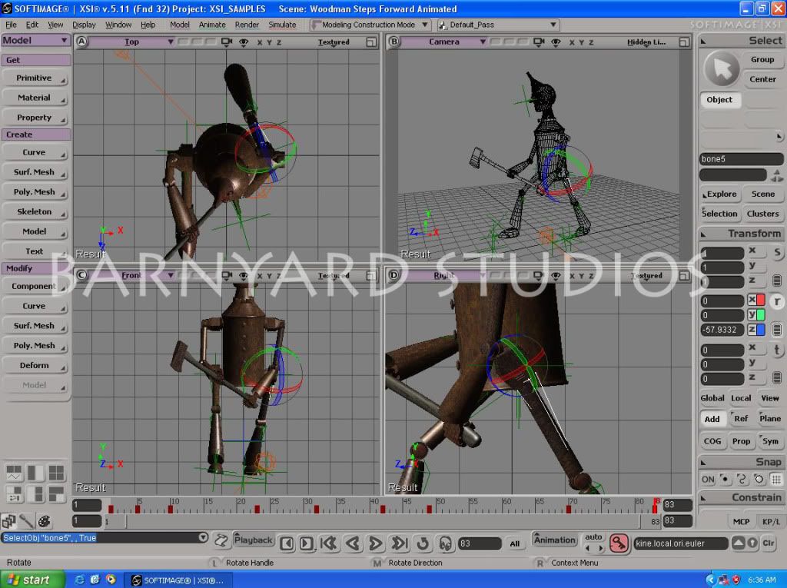The image size is (787, 588).
Task: Click the Windows start button
Action: 32,580
